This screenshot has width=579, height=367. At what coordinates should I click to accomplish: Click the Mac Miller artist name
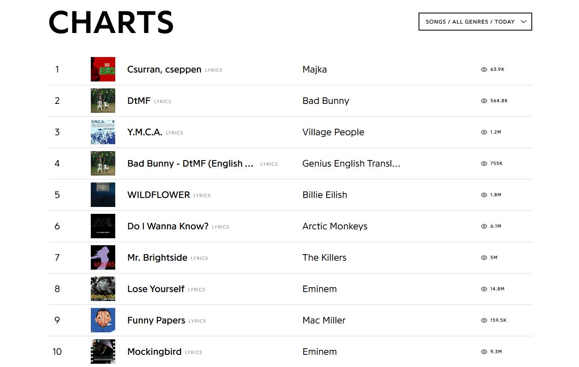pos(324,320)
